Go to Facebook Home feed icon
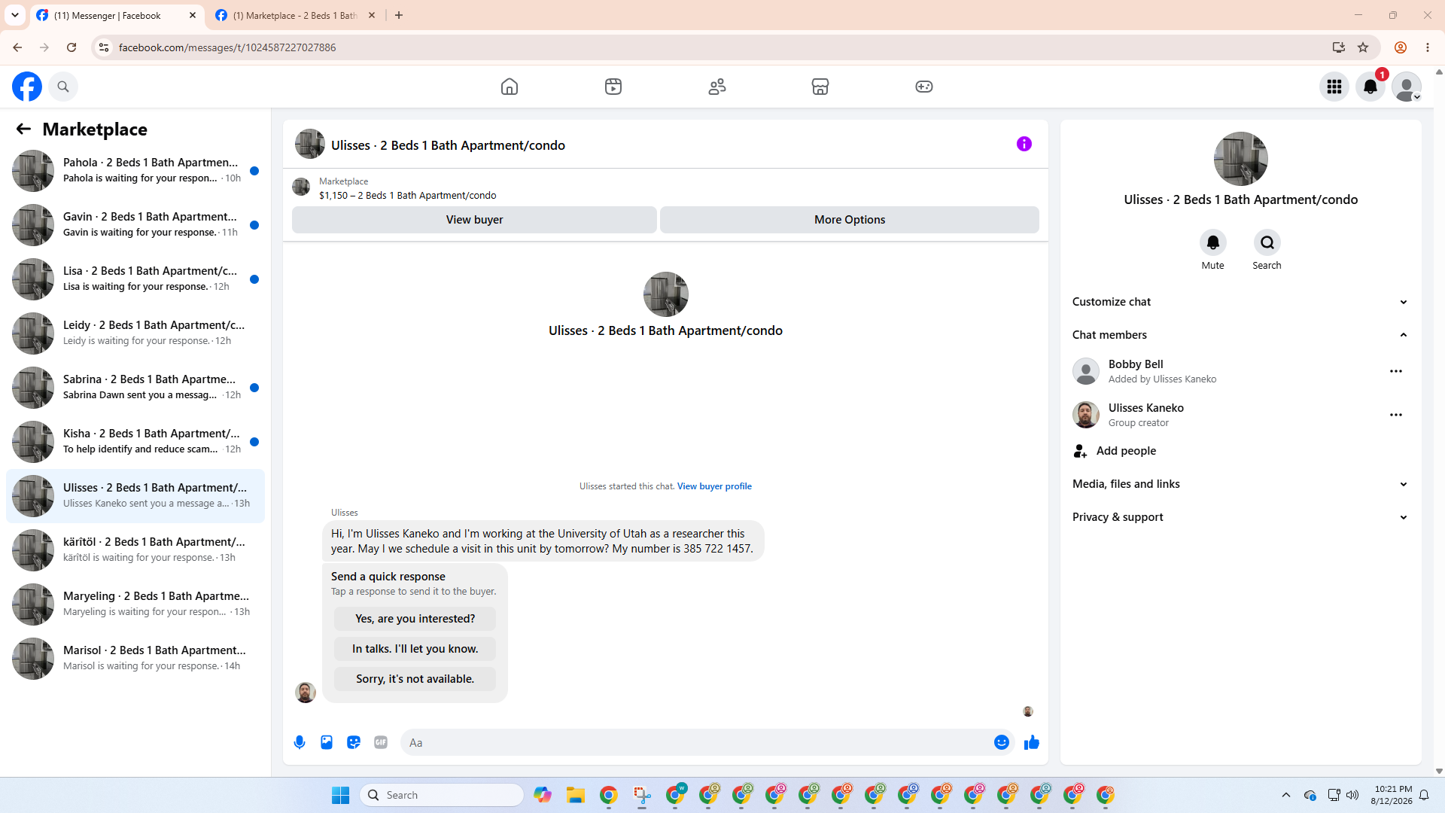 coord(510,87)
